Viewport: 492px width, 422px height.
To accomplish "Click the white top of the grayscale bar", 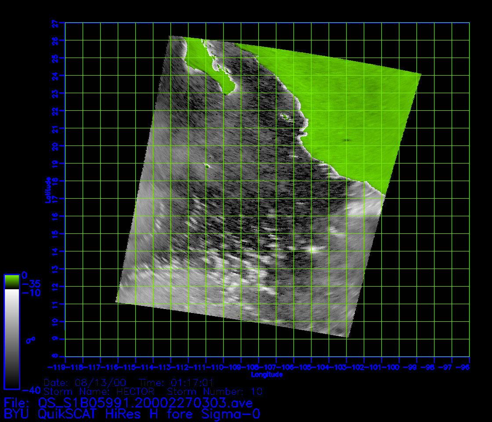I will 11,294.
